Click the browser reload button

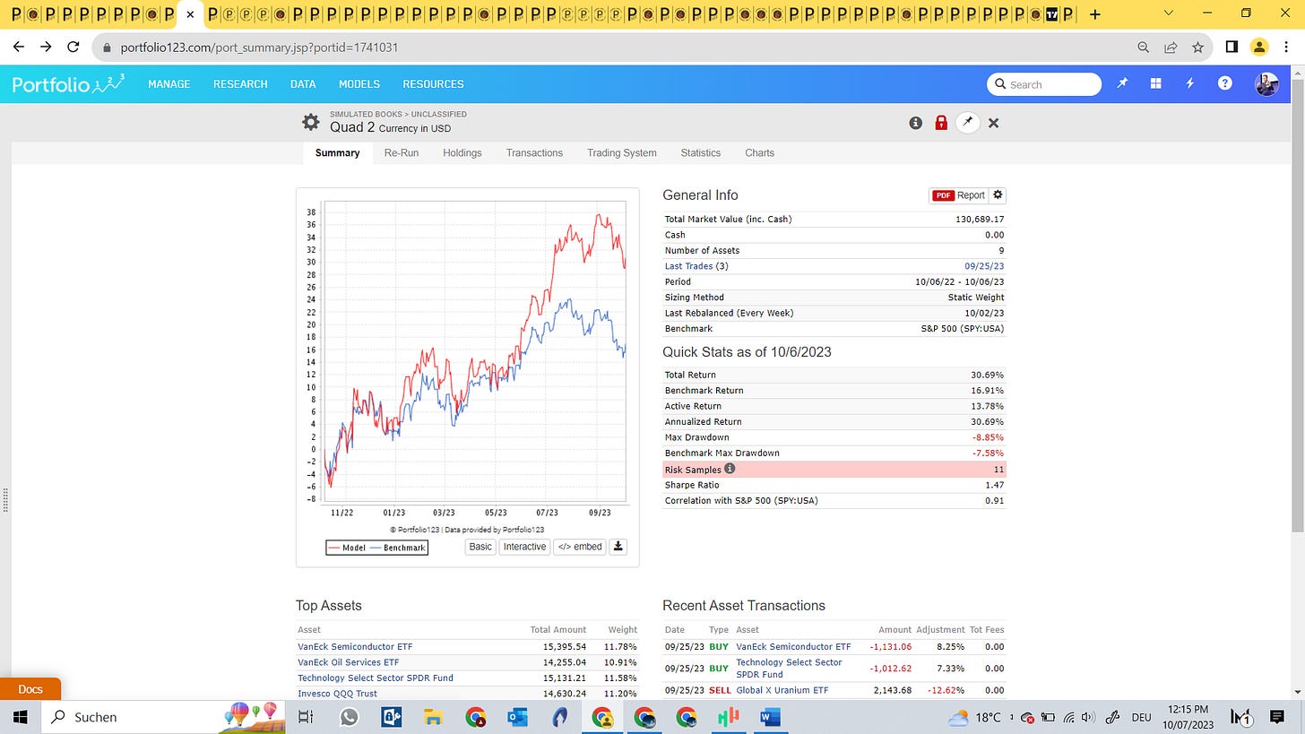click(73, 47)
